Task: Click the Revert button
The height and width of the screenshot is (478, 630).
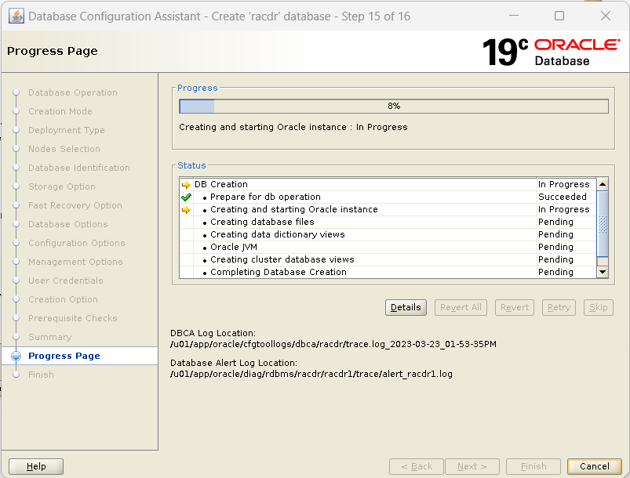Action: point(515,307)
